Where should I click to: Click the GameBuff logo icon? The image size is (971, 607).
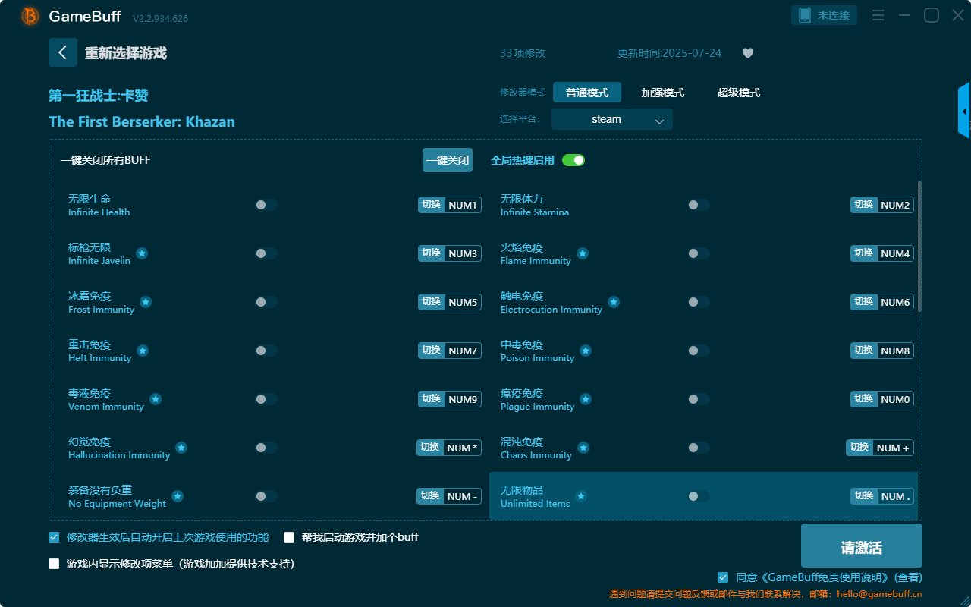30,16
